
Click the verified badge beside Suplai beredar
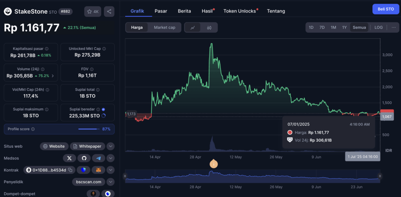pyautogui.click(x=103, y=109)
